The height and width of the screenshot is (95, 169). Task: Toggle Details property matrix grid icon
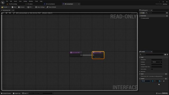pos(165,55)
